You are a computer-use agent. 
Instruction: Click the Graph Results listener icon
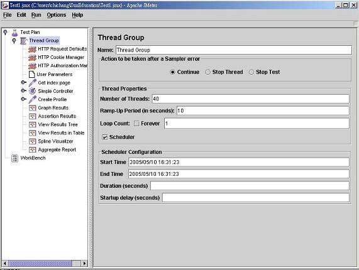[32, 108]
